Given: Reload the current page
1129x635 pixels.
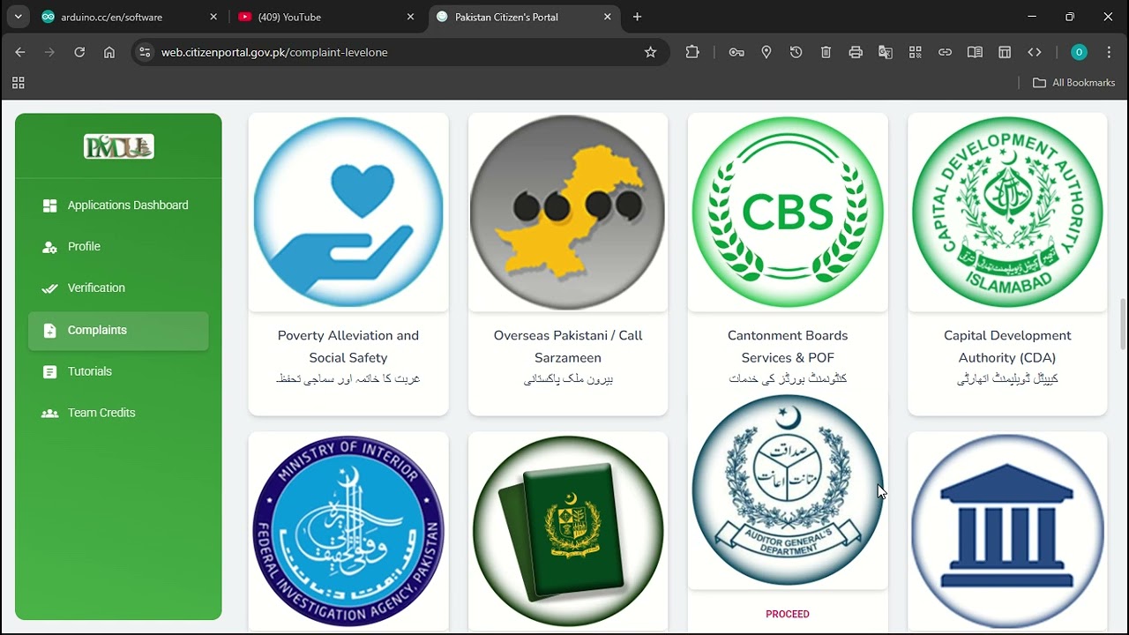Looking at the screenshot, I should 79,52.
